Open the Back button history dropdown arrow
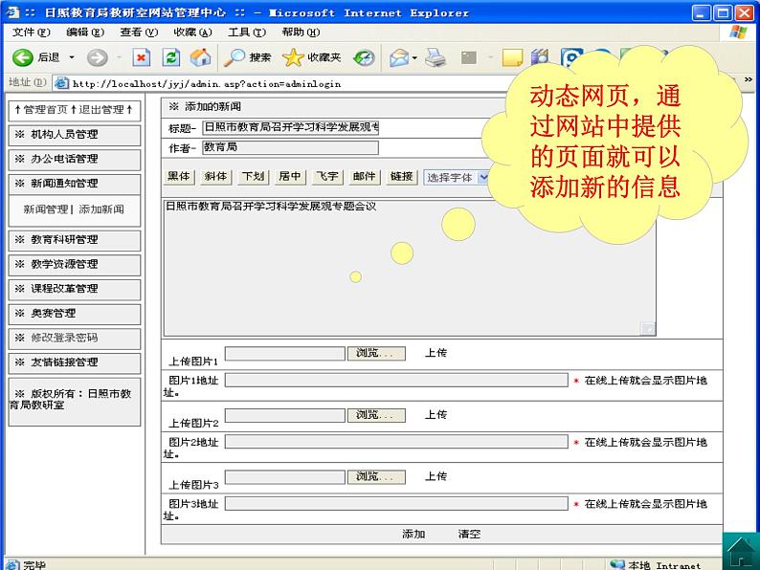 click(x=71, y=57)
